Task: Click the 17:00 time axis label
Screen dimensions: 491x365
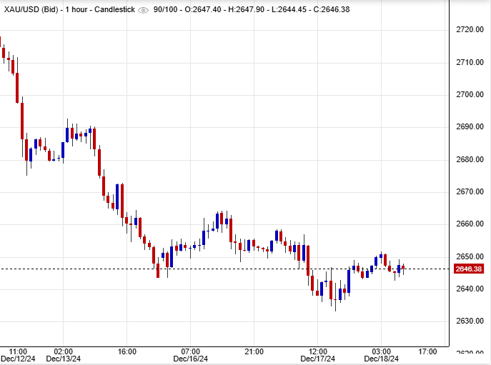Action: click(x=427, y=351)
